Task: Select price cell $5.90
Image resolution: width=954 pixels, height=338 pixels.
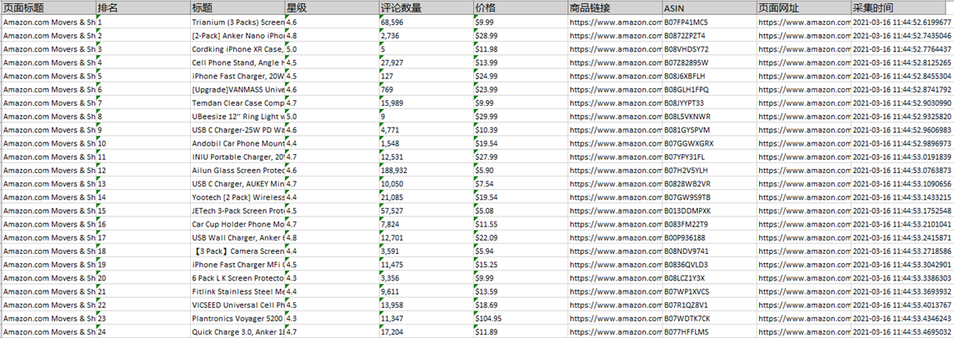Action: point(520,170)
